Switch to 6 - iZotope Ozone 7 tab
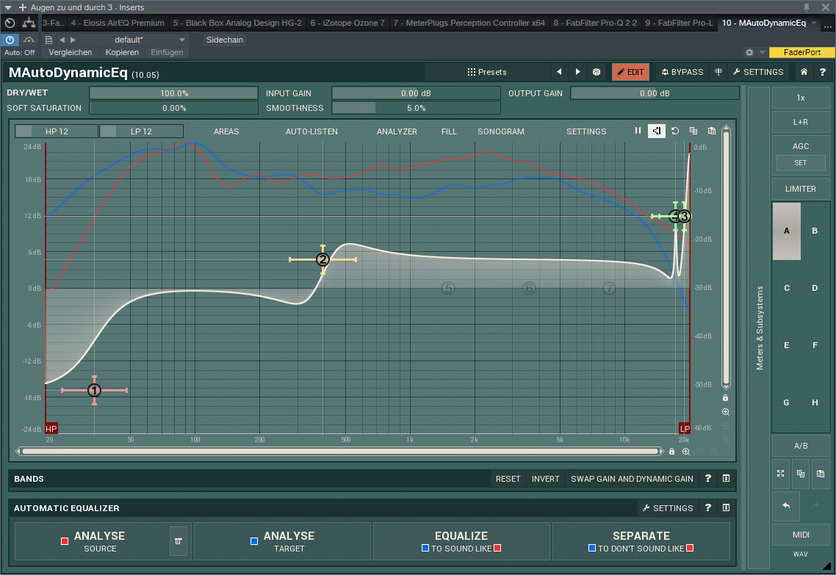Image resolution: width=836 pixels, height=575 pixels. [347, 23]
